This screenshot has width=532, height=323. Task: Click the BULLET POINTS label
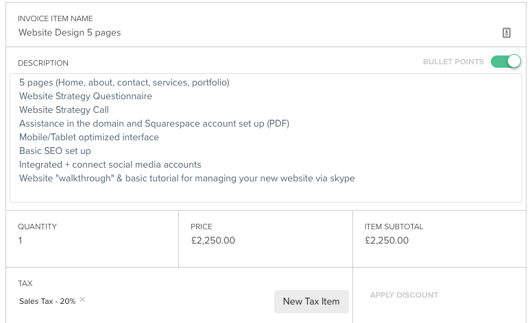[x=453, y=62]
